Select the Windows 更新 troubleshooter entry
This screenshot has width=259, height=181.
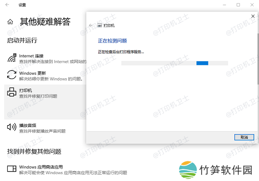coord(32,73)
